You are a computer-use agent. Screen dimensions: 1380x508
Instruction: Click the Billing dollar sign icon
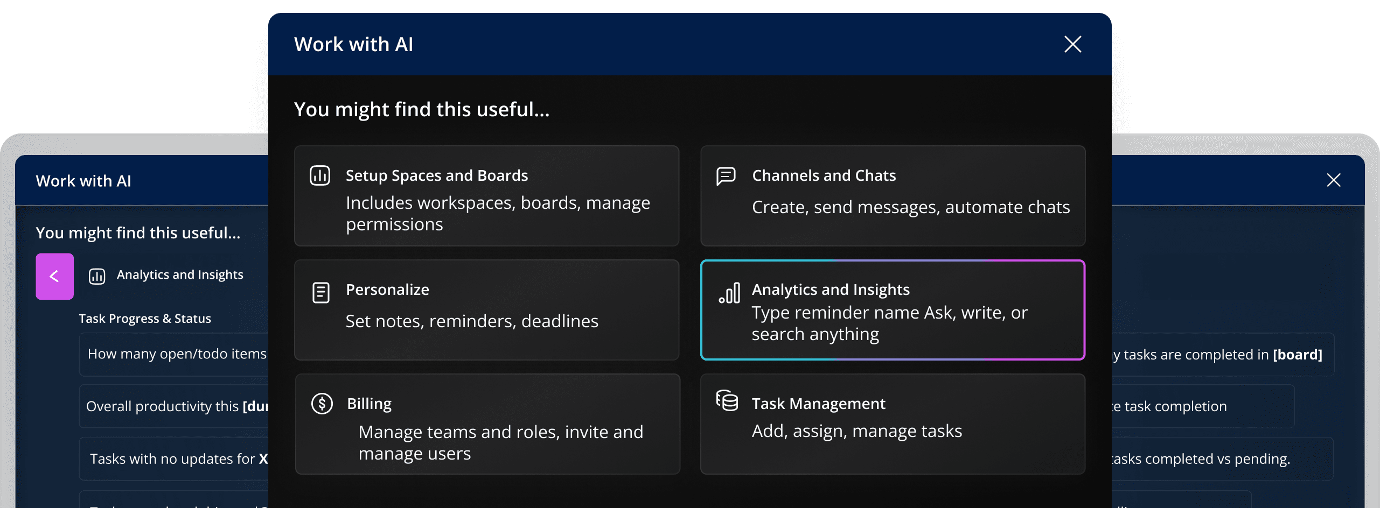coord(322,403)
